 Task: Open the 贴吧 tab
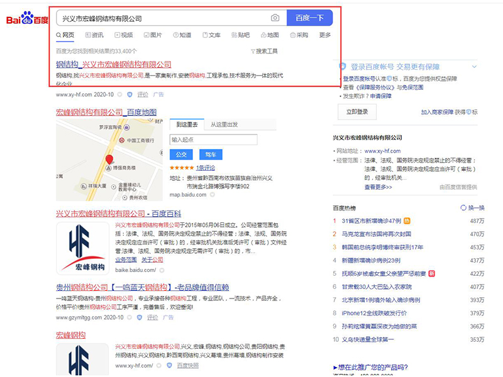pyautogui.click(x=241, y=35)
